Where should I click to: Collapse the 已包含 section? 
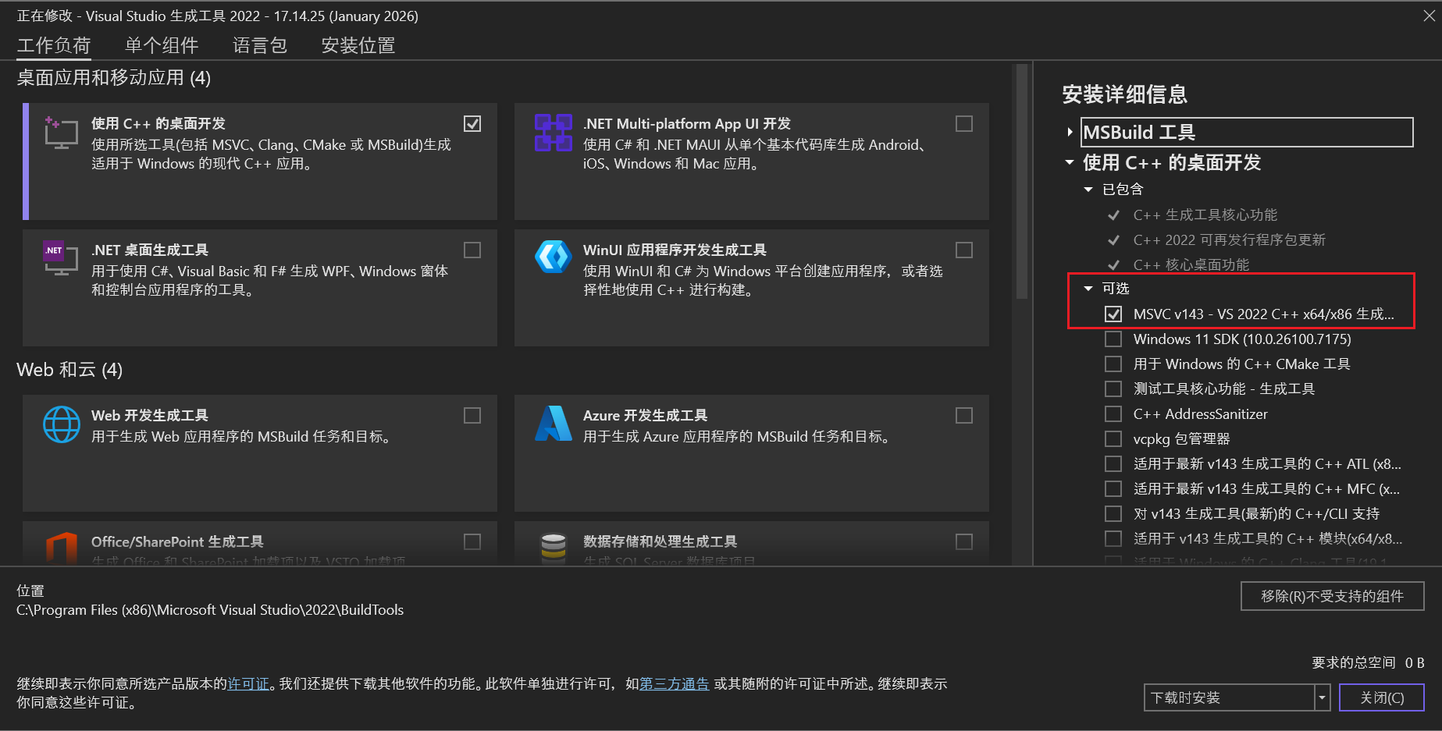click(x=1088, y=190)
